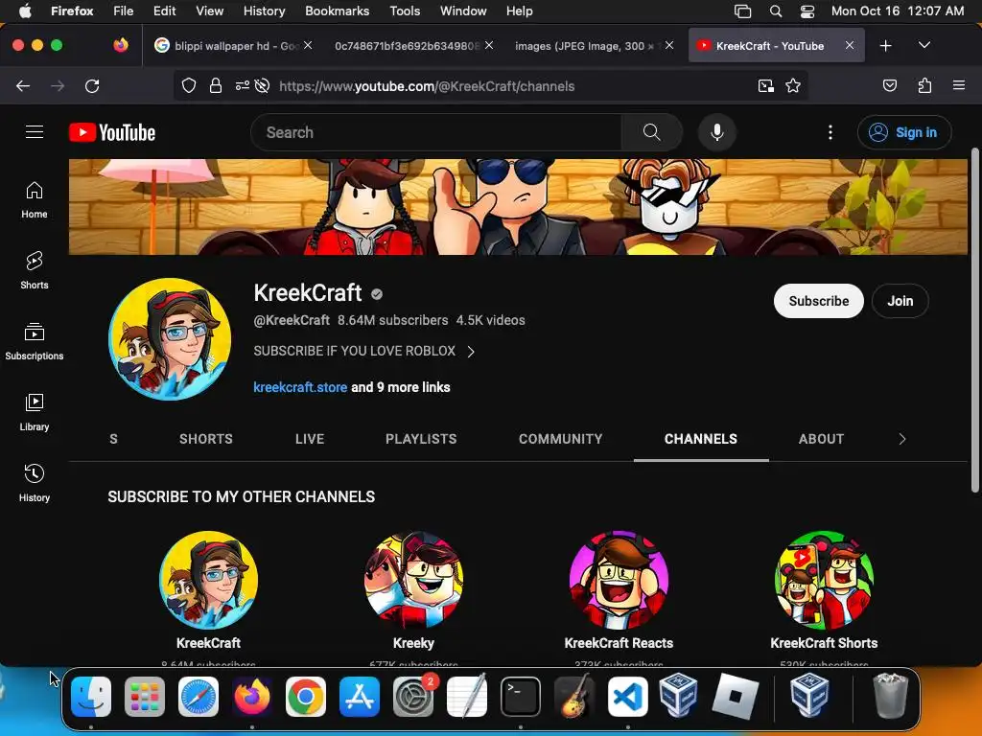This screenshot has width=982, height=736.
Task: Go to Home in sidebar
Action: [35, 199]
